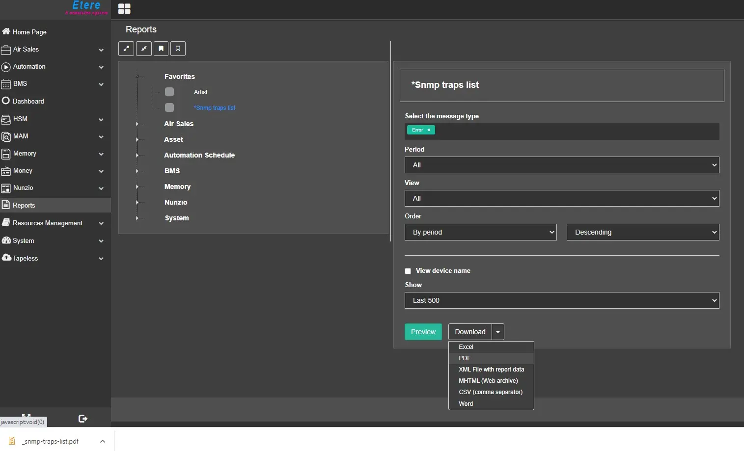Toggle the checkbox next to Snmp traps list
Viewport: 744px width, 451px height.
point(169,108)
